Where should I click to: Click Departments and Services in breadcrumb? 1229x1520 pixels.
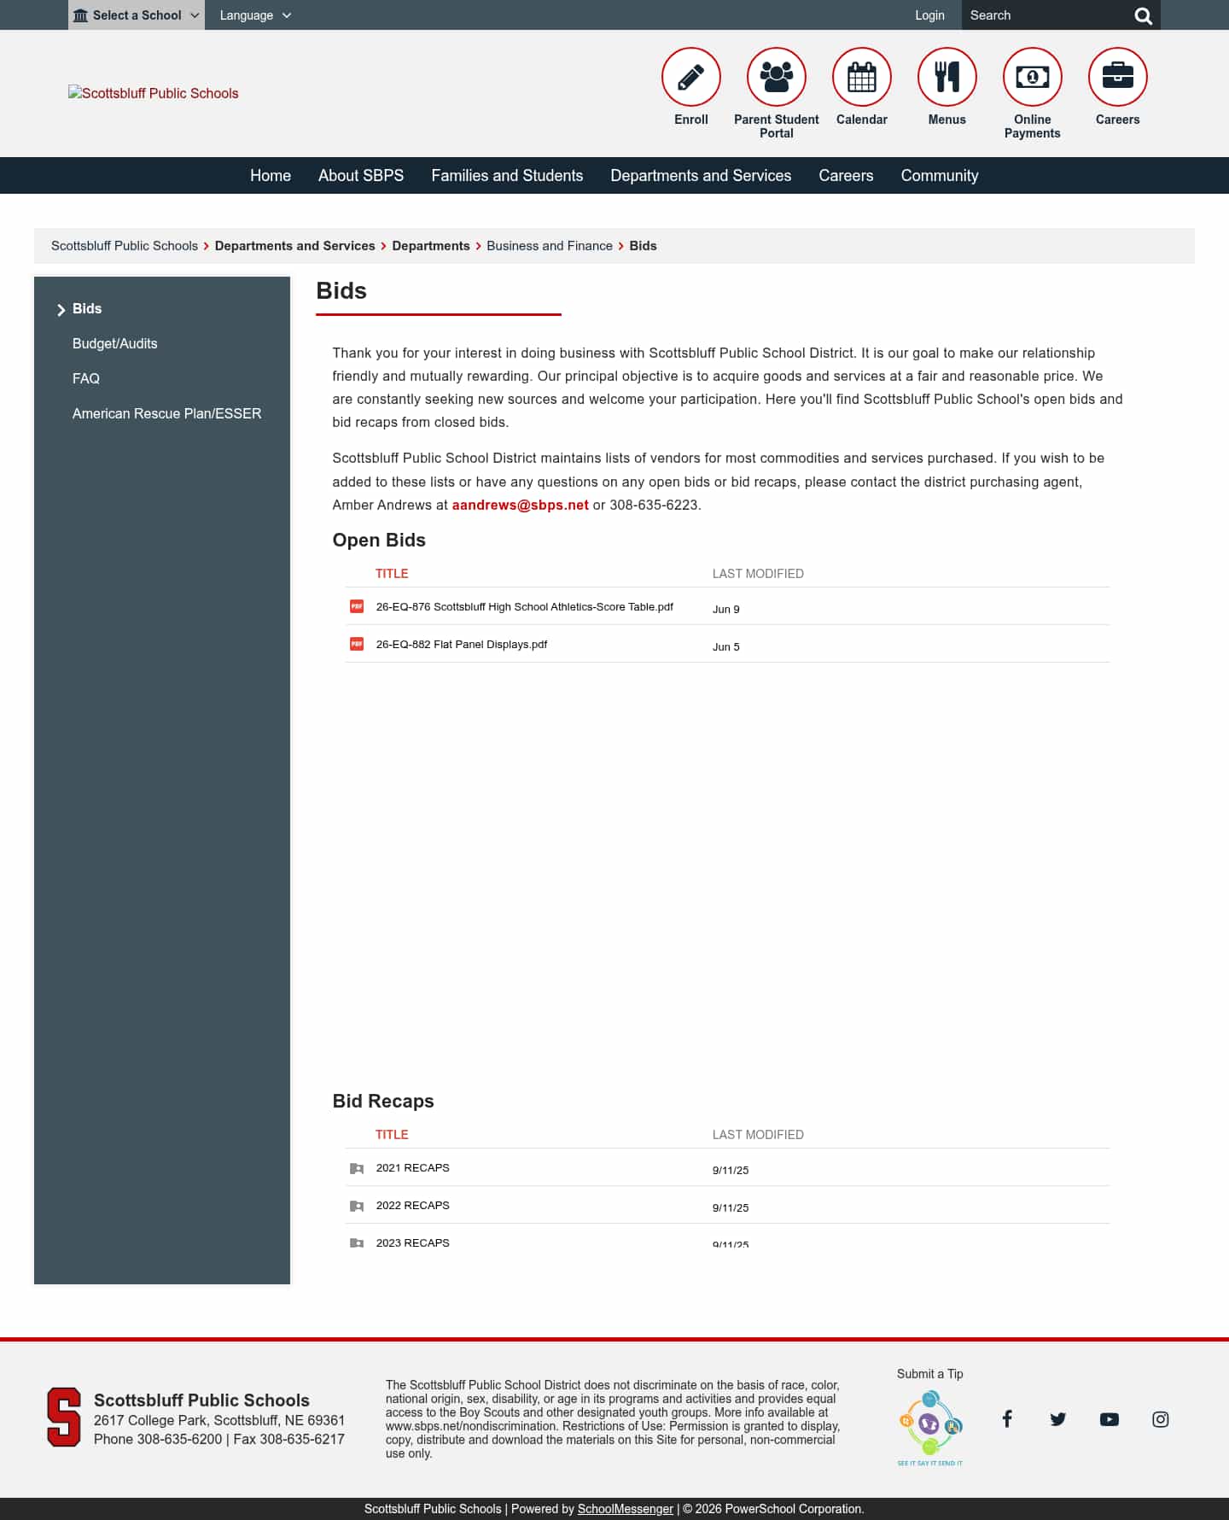(295, 246)
